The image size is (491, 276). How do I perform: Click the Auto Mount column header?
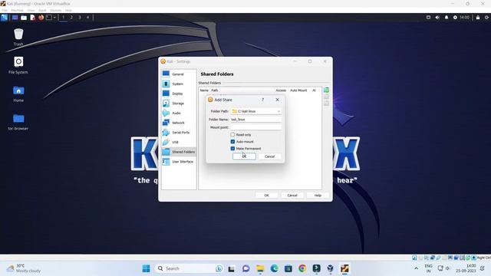[298, 90]
